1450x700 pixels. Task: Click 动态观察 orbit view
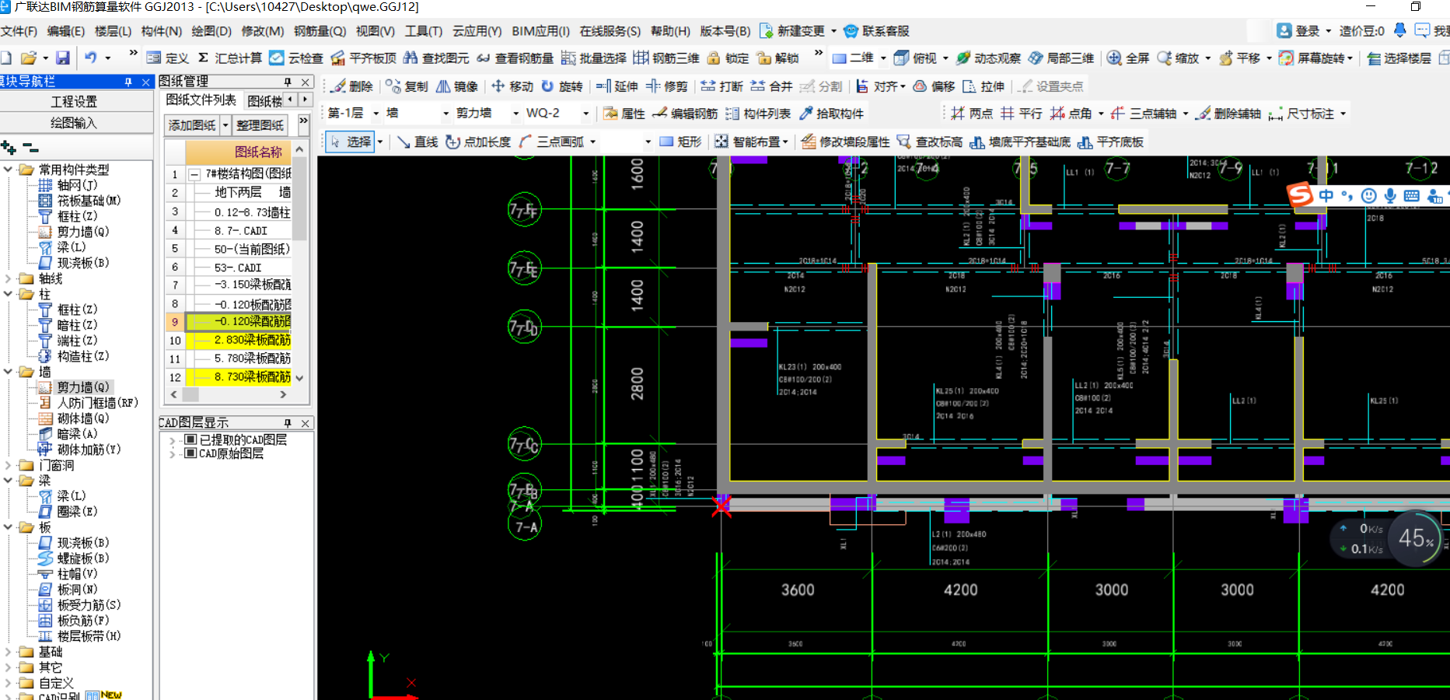click(988, 58)
